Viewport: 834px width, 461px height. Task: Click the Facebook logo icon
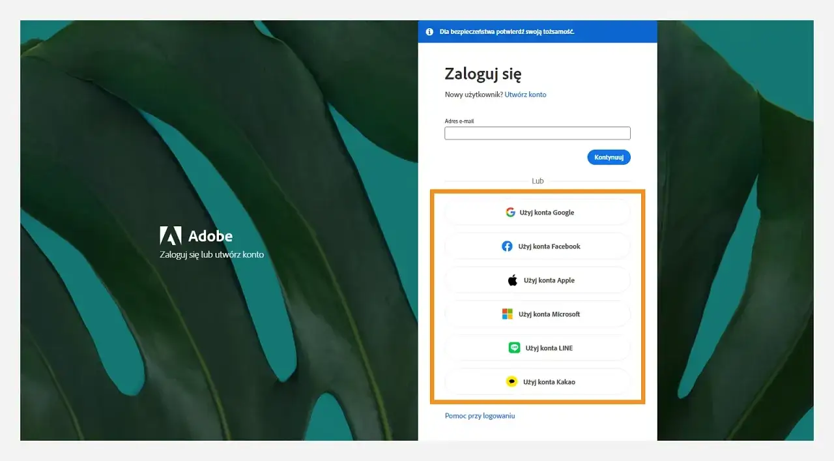507,246
